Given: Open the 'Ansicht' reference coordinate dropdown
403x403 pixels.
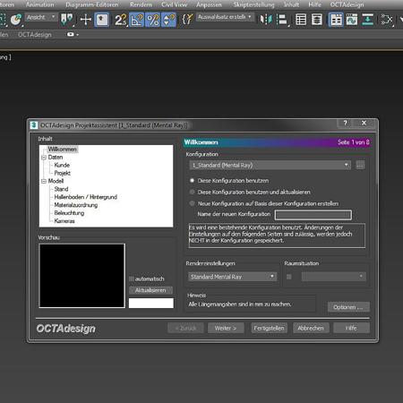Looking at the screenshot, I should tap(41, 17).
